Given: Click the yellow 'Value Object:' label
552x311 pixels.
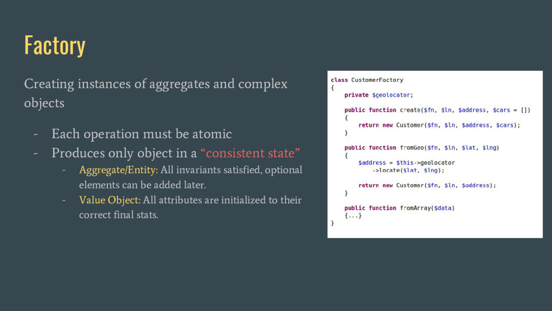Looking at the screenshot, I should pyautogui.click(x=110, y=200).
